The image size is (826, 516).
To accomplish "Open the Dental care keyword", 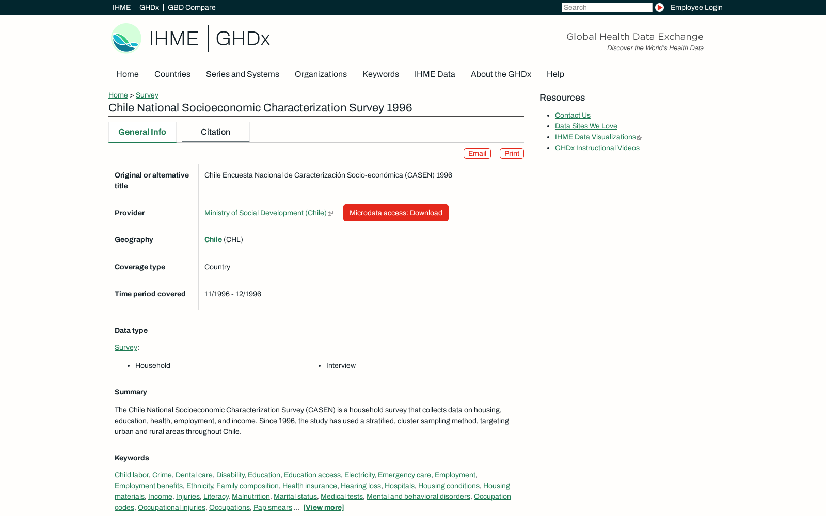I will click(x=194, y=475).
